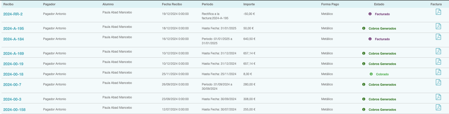Click green info icon in 2024-A-195 row
The height and width of the screenshot is (114, 449).
[364, 28]
